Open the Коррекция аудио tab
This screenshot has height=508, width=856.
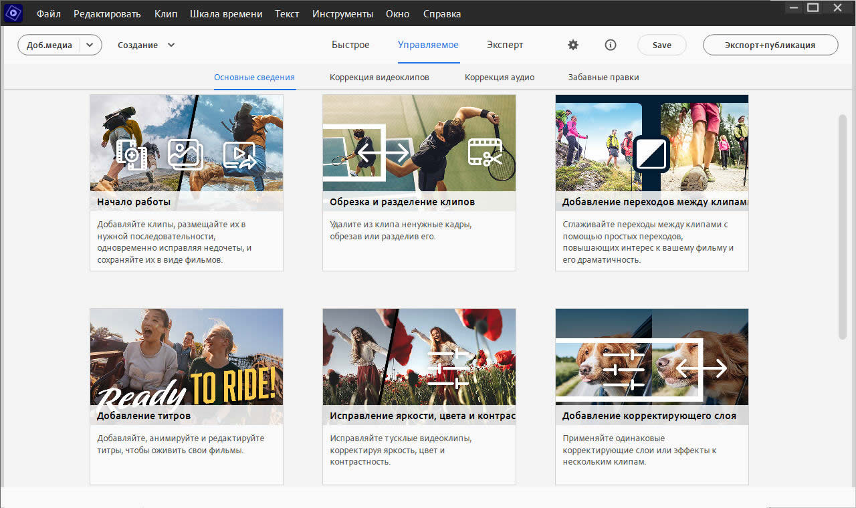[x=500, y=77]
